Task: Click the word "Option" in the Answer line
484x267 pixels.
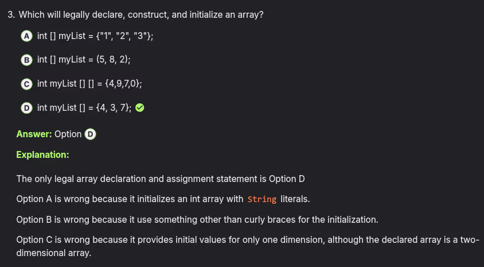Action: [x=68, y=134]
